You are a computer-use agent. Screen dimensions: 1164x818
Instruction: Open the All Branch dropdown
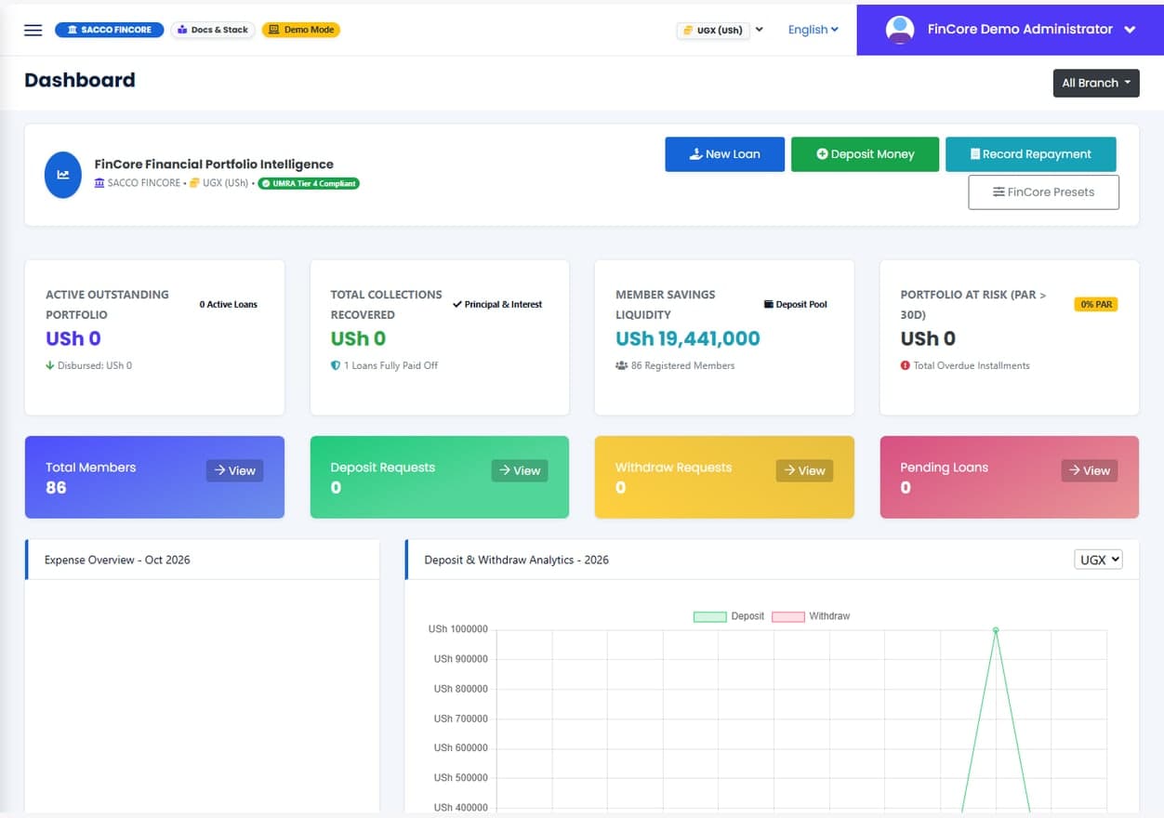(x=1096, y=83)
